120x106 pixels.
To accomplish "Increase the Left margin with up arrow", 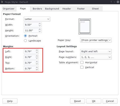I will pyautogui.click(x=37, y=50).
